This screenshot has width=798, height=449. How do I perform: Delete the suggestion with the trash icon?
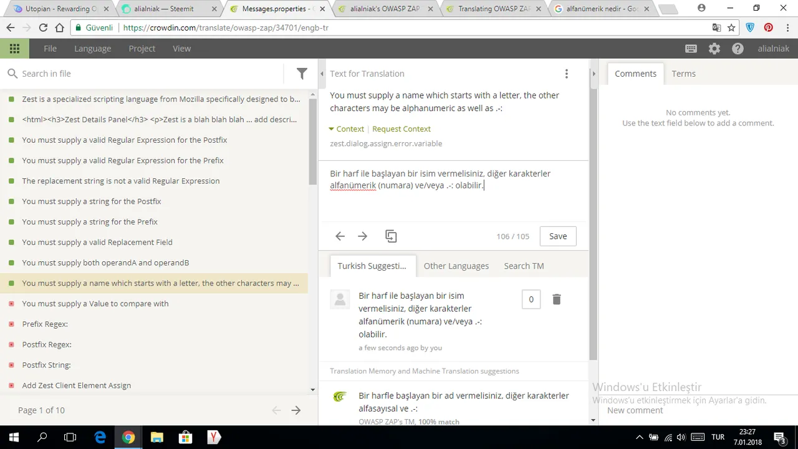(x=557, y=299)
